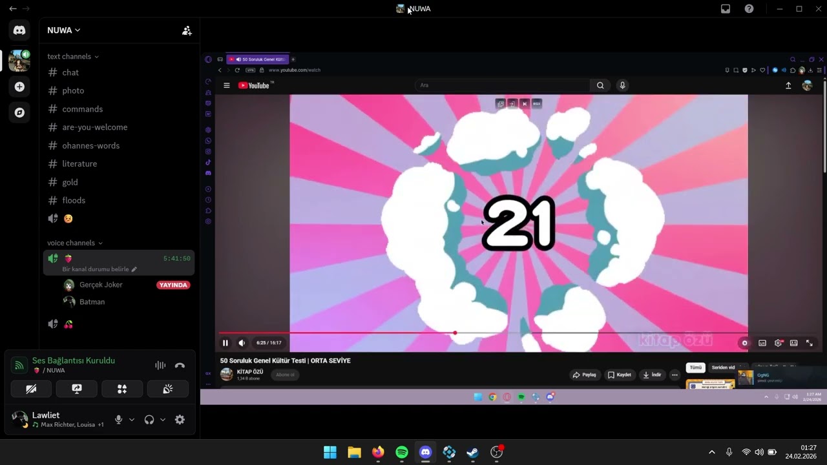Open the photo channel
827x465 pixels.
119,90
